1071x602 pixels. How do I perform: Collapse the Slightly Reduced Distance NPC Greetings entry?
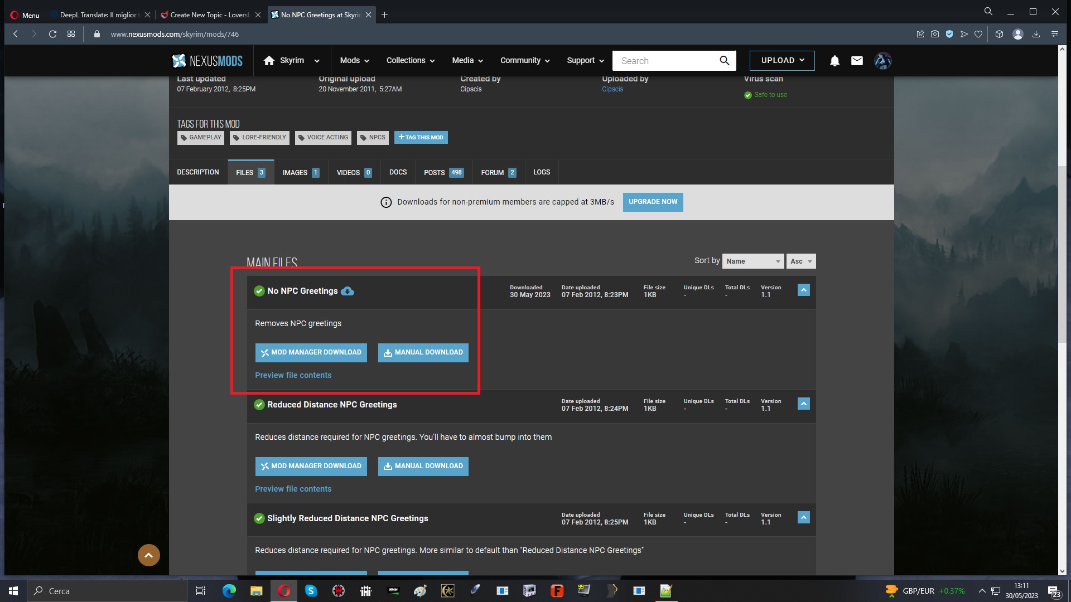803,517
